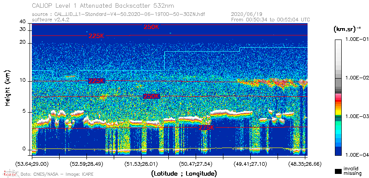Click the '250K' label near 7 km height
Viewport: 369px width, 178px height.
(x=152, y=97)
